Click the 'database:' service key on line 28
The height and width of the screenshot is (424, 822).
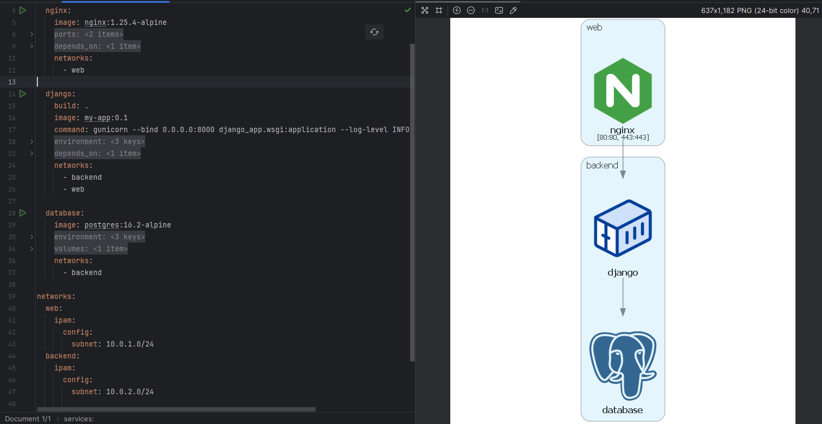click(x=65, y=213)
